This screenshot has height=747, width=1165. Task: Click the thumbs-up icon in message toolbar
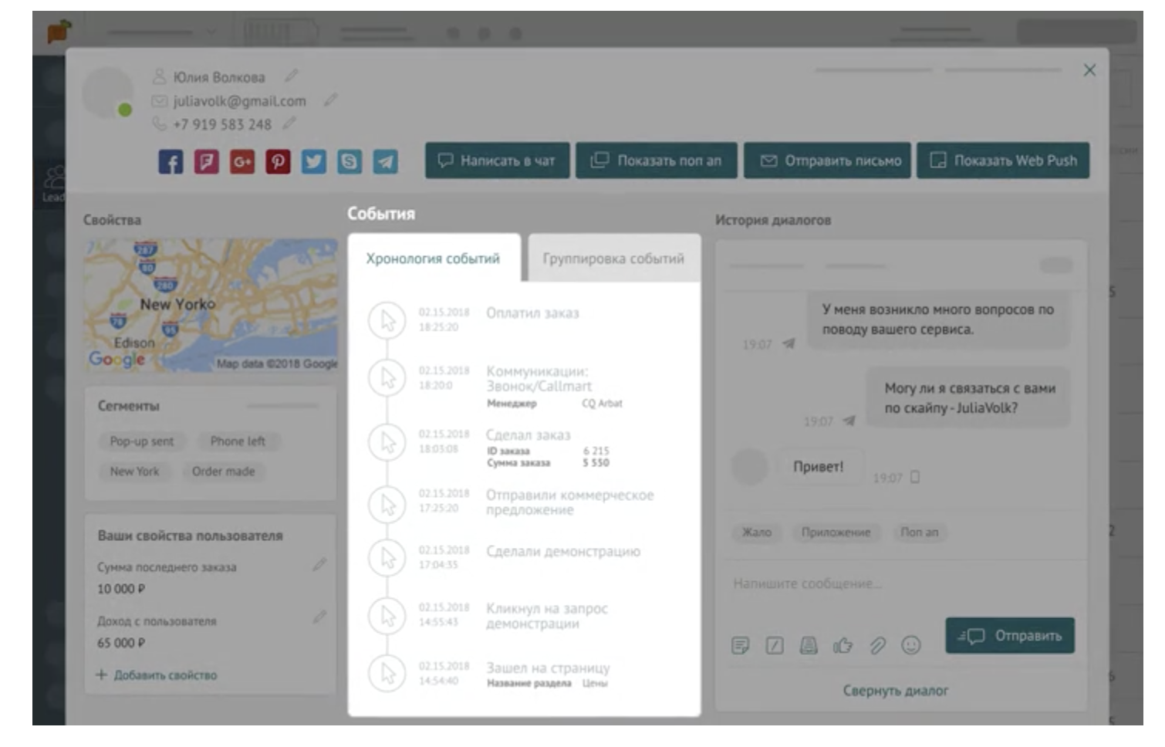(x=843, y=645)
